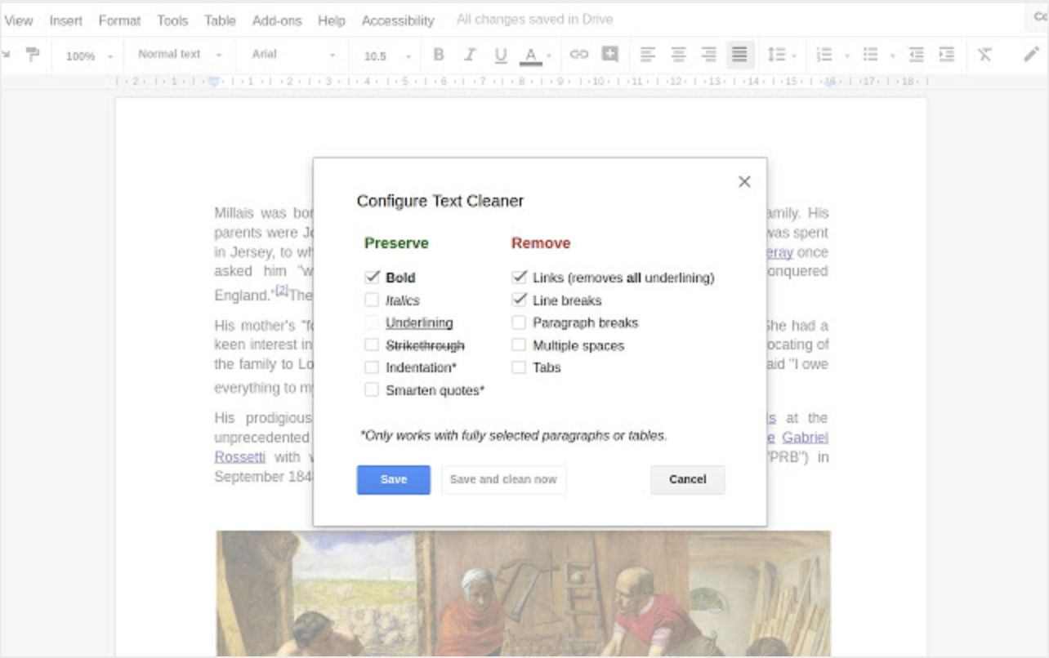Screen dimensions: 1049x658
Task: Open the Add-ons menu
Action: tap(277, 21)
